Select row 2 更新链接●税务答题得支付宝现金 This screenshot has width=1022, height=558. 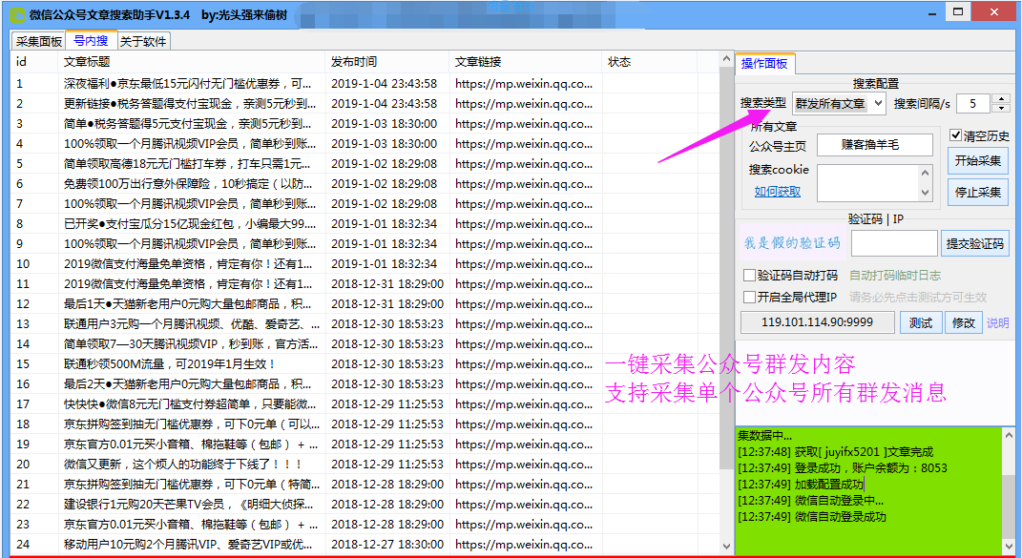365,104
